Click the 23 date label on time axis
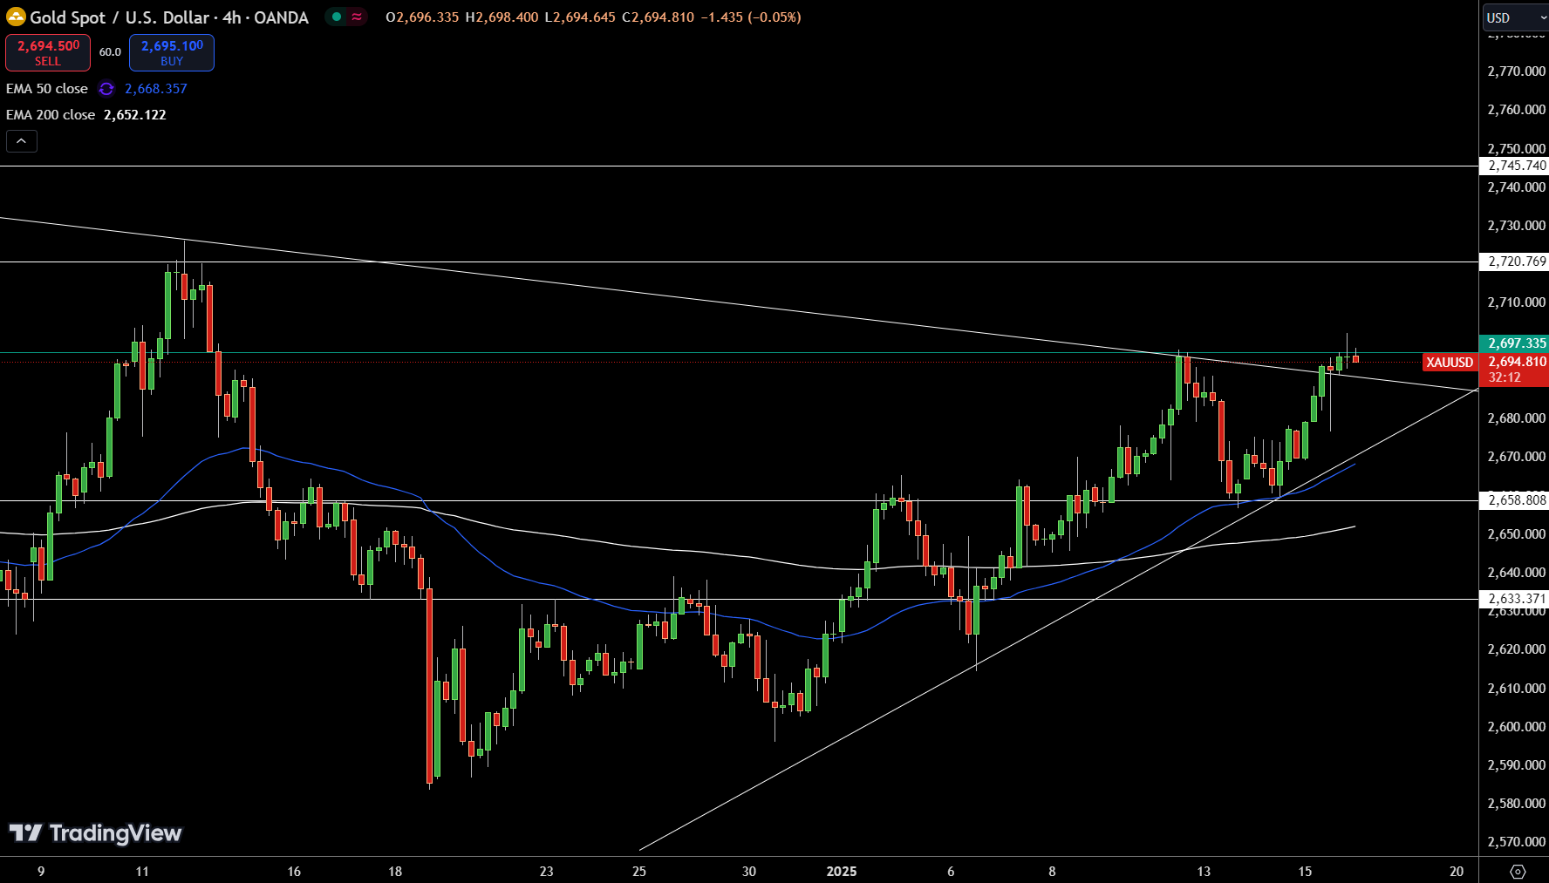The height and width of the screenshot is (883, 1549). point(547,871)
